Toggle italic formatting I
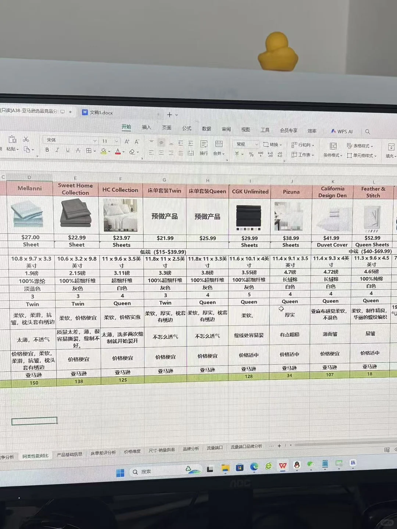Image resolution: width=397 pixels, height=529 pixels. (57, 150)
